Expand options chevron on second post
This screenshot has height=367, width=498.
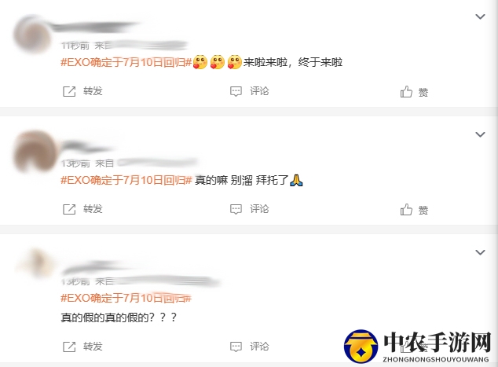pos(480,134)
